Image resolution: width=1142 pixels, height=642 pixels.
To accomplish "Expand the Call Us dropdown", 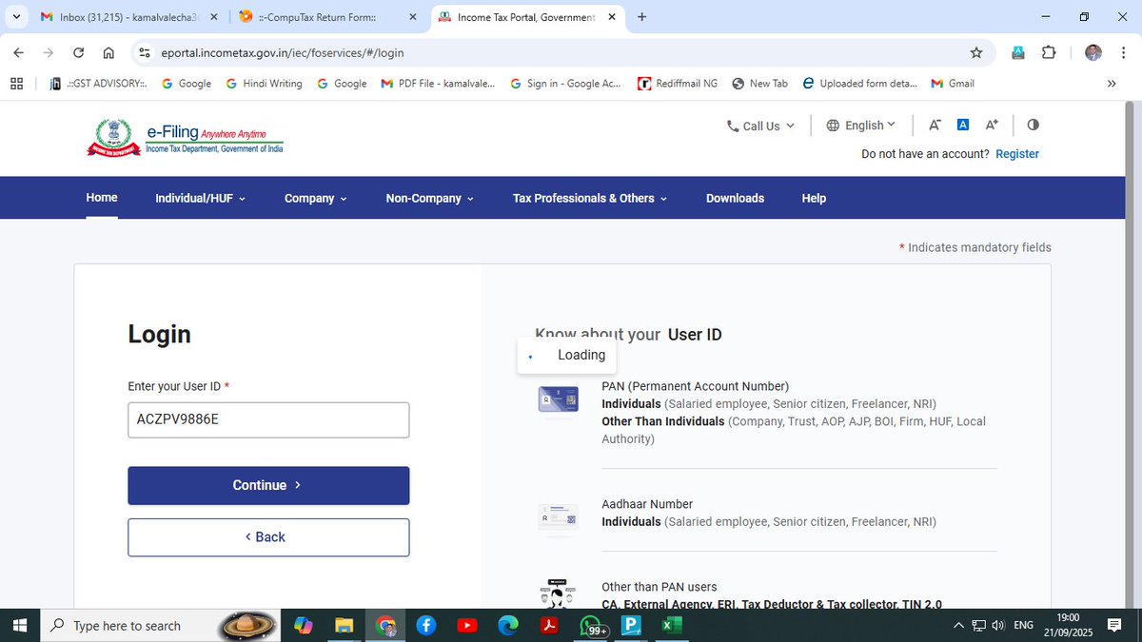I will pyautogui.click(x=758, y=125).
